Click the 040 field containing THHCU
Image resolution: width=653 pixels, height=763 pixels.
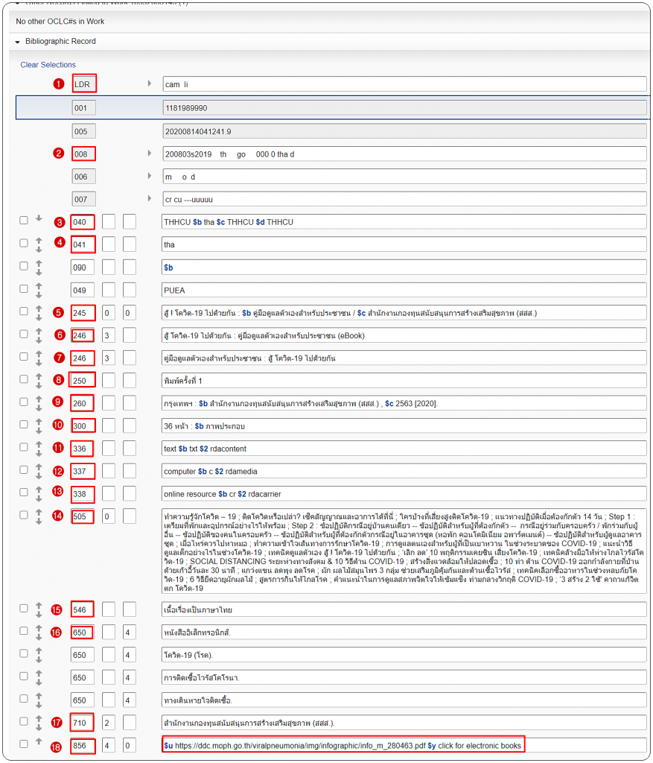[404, 222]
